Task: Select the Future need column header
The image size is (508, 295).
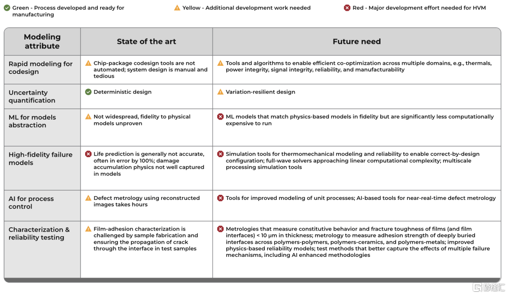Action: pyautogui.click(x=357, y=41)
